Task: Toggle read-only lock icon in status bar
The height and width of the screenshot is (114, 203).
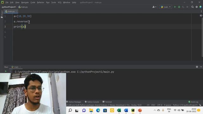Action: click(x=200, y=105)
